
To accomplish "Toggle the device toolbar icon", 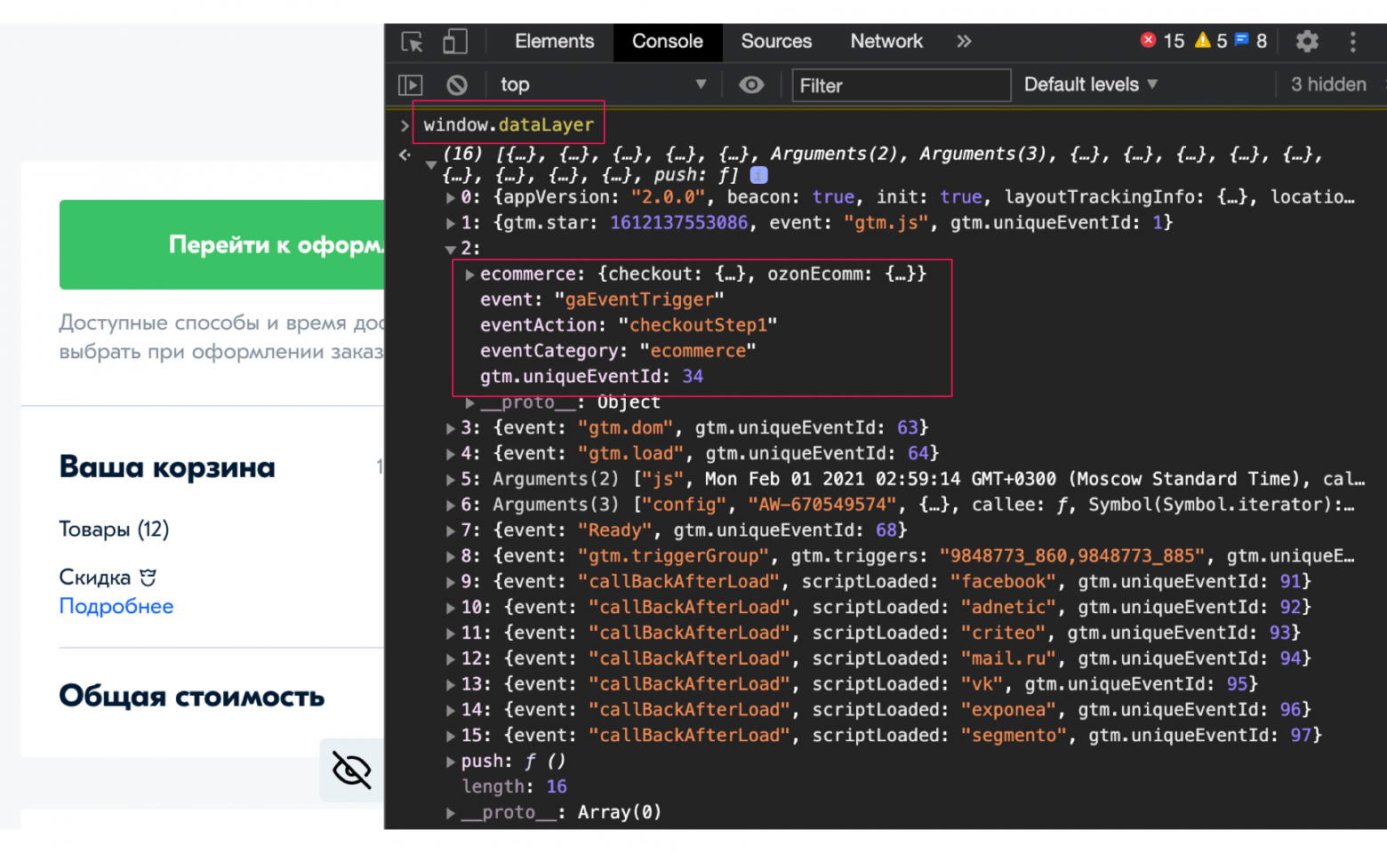I will [454, 42].
